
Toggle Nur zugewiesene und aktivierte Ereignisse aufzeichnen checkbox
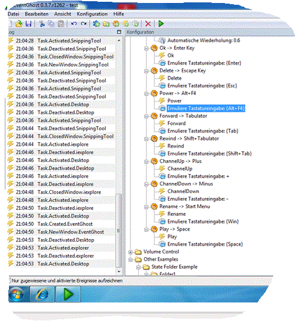10,280
